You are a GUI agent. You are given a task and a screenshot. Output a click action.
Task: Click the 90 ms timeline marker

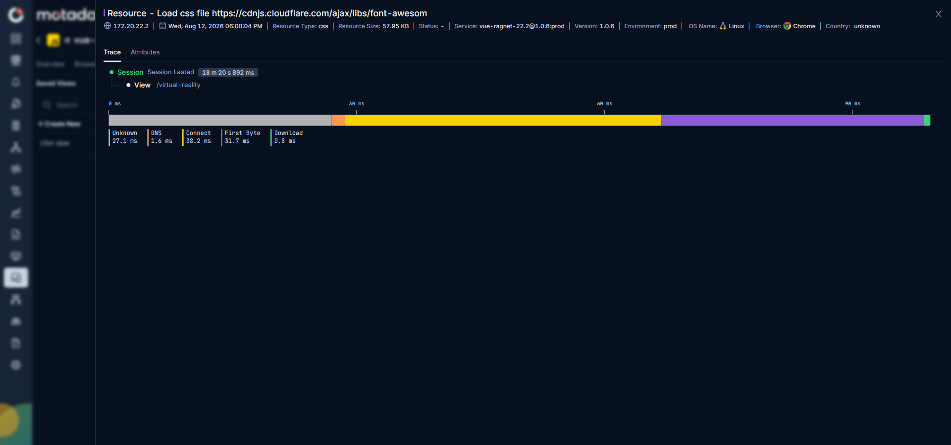point(853,104)
